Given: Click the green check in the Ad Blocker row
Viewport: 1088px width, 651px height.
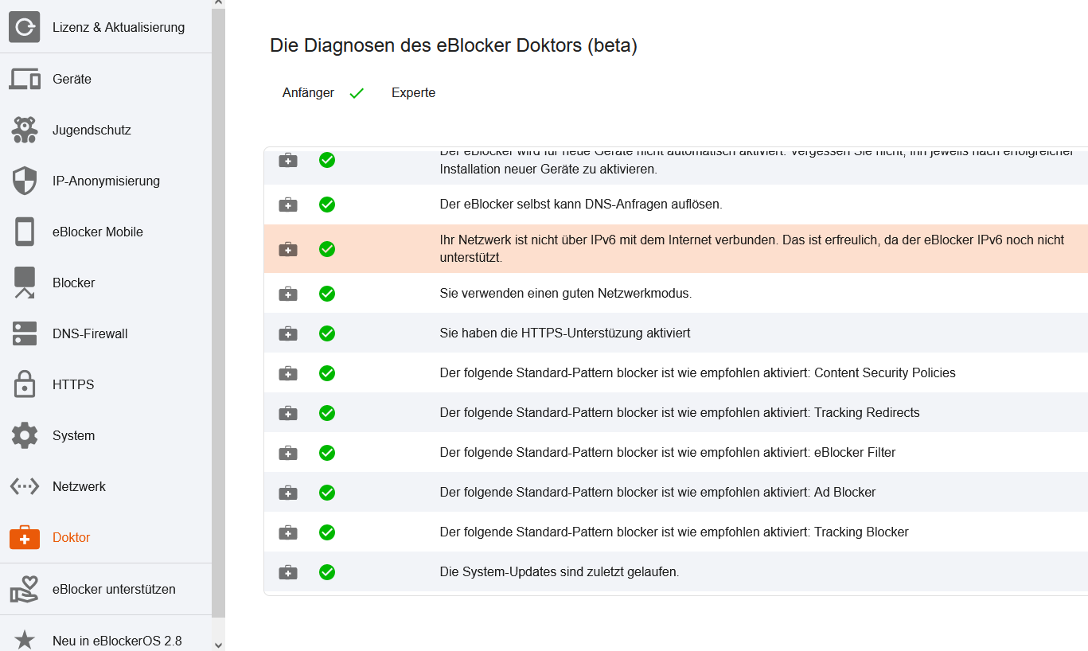Looking at the screenshot, I should coord(326,493).
